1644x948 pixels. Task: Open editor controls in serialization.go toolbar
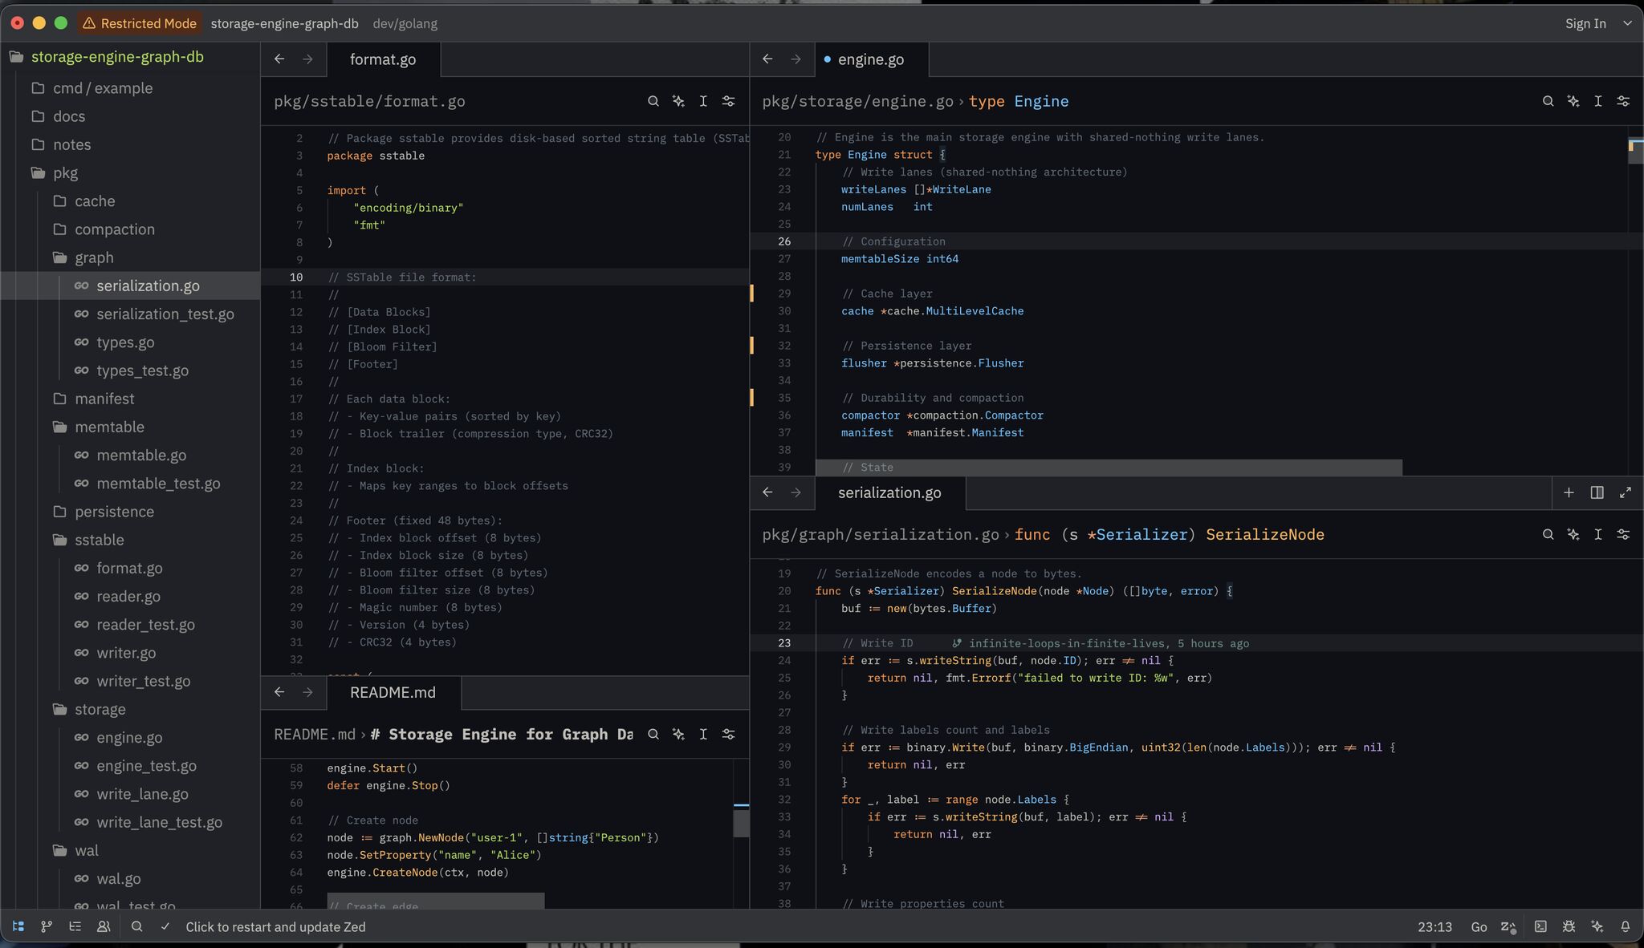pos(1623,534)
